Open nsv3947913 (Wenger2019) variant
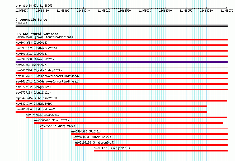Viewport: 235px width, 161px height. click(112, 148)
